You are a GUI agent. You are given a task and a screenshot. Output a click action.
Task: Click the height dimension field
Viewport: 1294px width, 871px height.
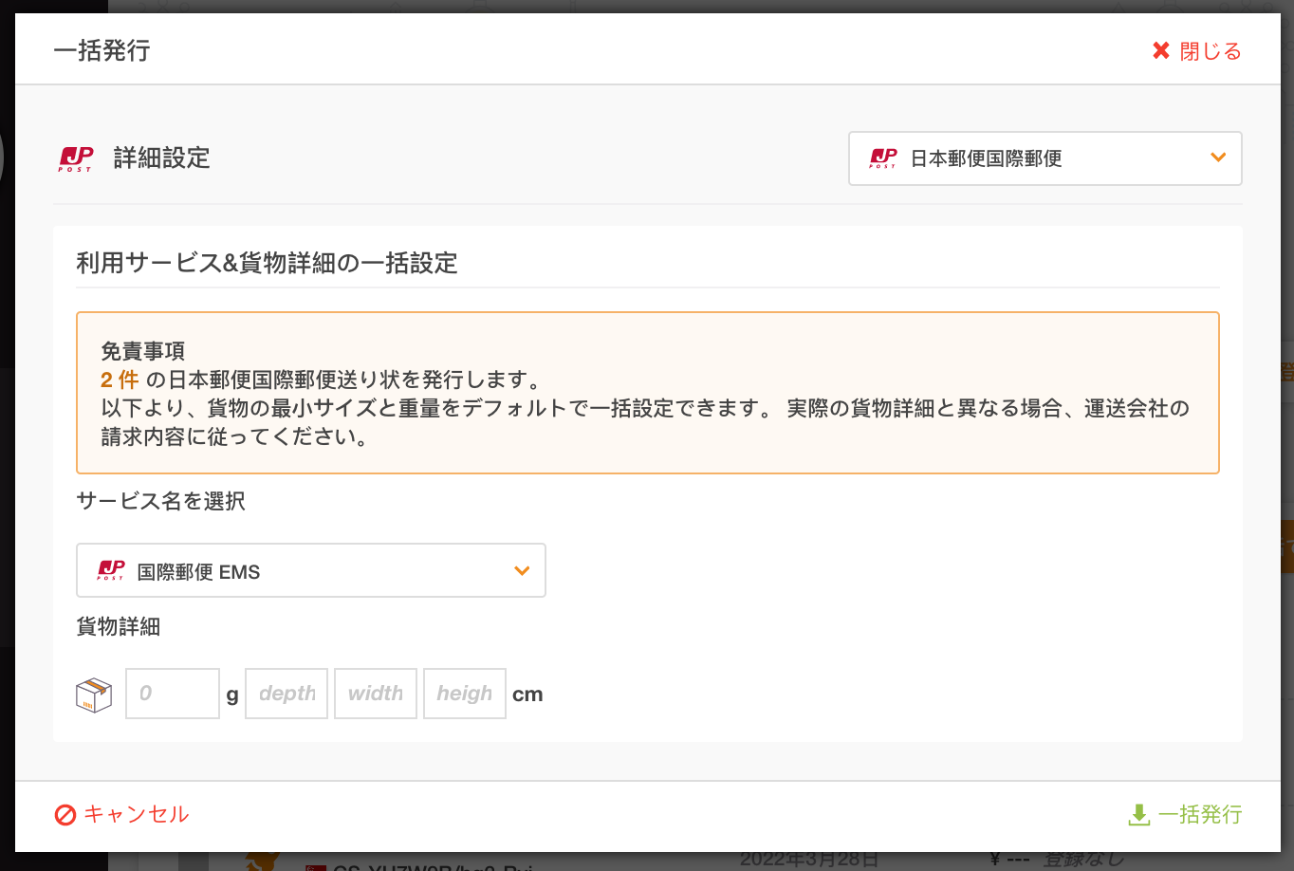[465, 694]
